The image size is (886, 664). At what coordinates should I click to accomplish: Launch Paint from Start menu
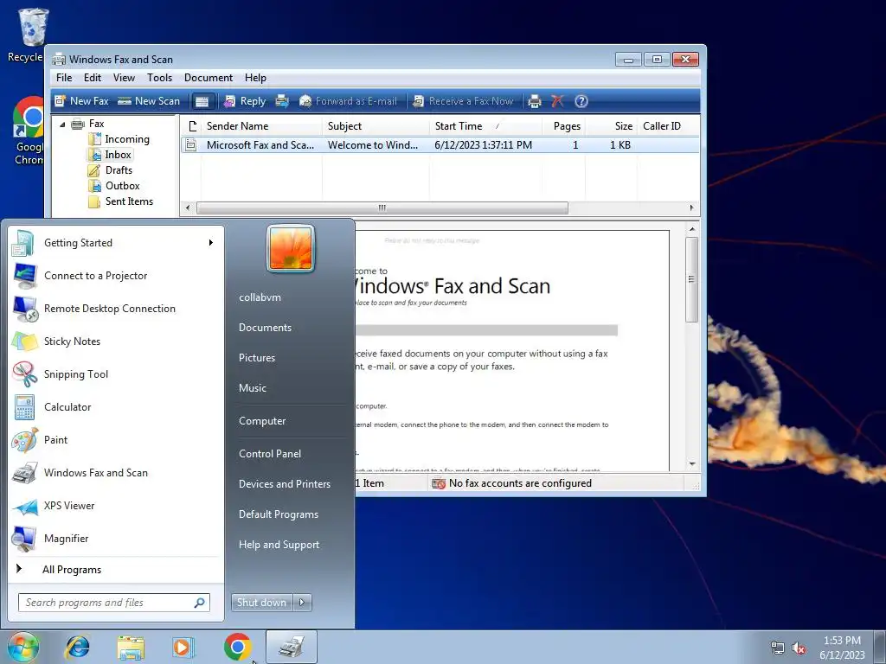click(113, 440)
